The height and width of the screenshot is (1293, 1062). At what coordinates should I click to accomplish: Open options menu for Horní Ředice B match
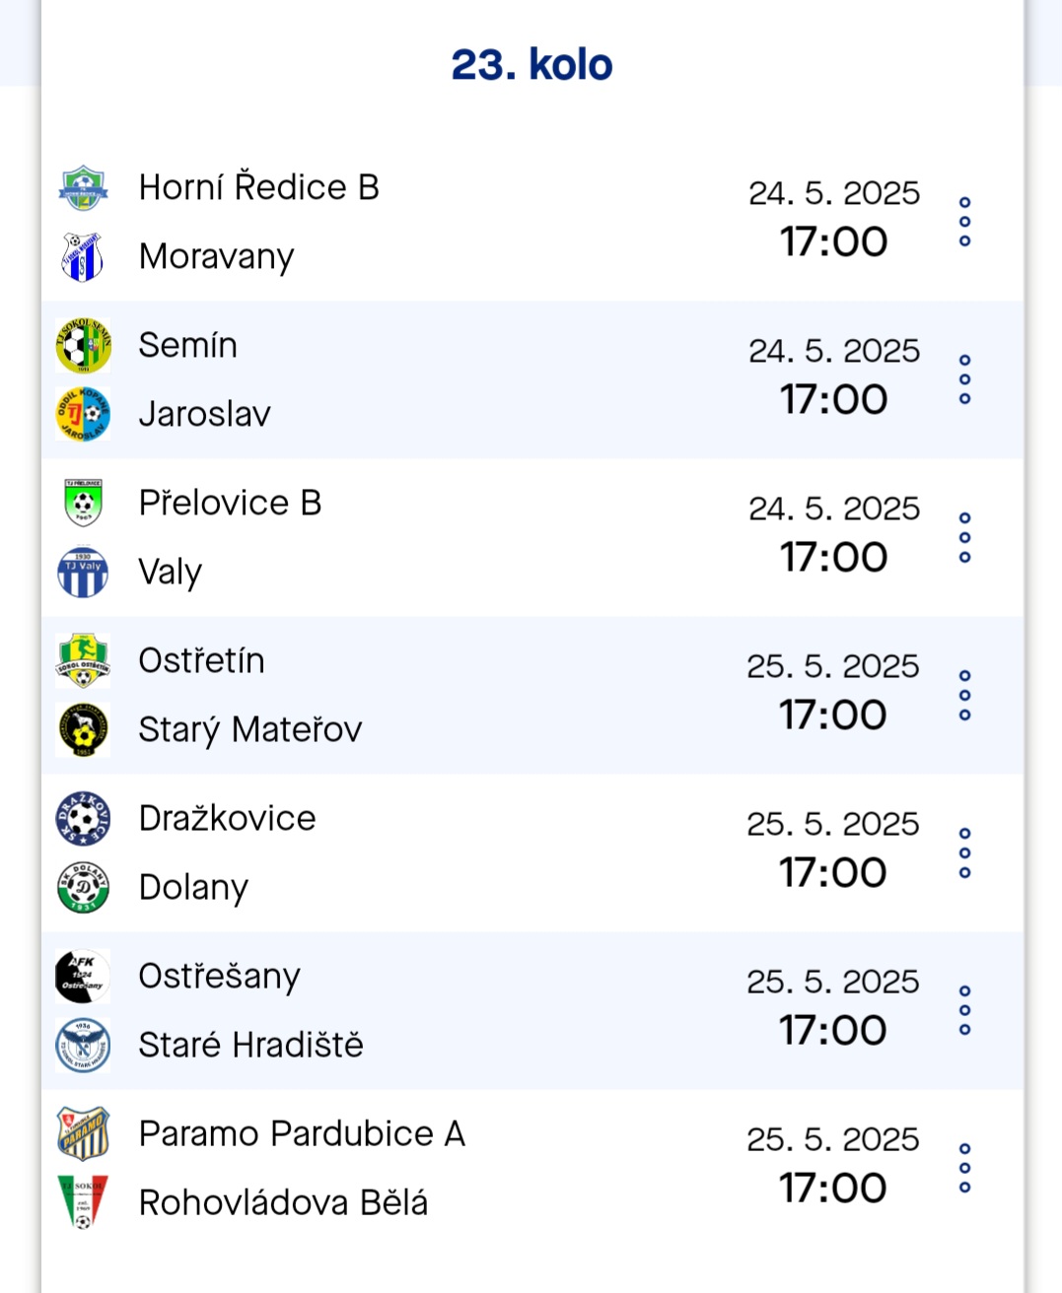tap(964, 222)
